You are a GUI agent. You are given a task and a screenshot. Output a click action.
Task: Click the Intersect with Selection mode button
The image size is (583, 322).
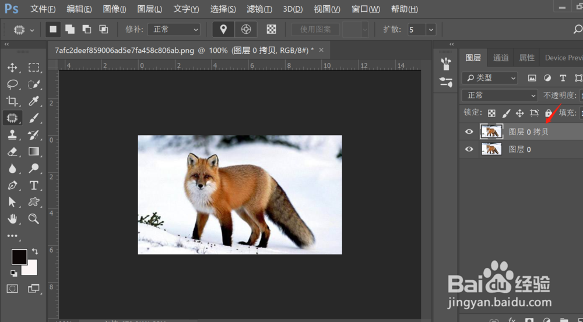click(103, 29)
